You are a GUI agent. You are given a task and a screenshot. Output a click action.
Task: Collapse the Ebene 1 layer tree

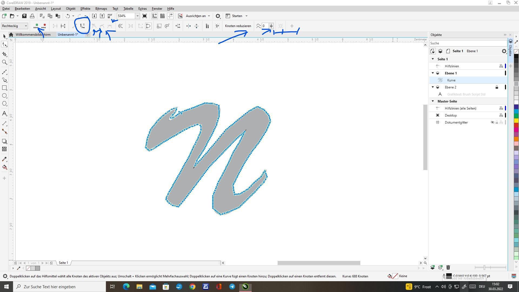(433, 73)
